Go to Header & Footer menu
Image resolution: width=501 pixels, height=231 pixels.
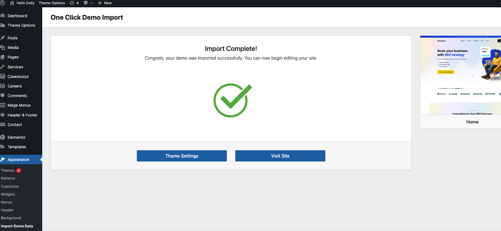[22, 115]
